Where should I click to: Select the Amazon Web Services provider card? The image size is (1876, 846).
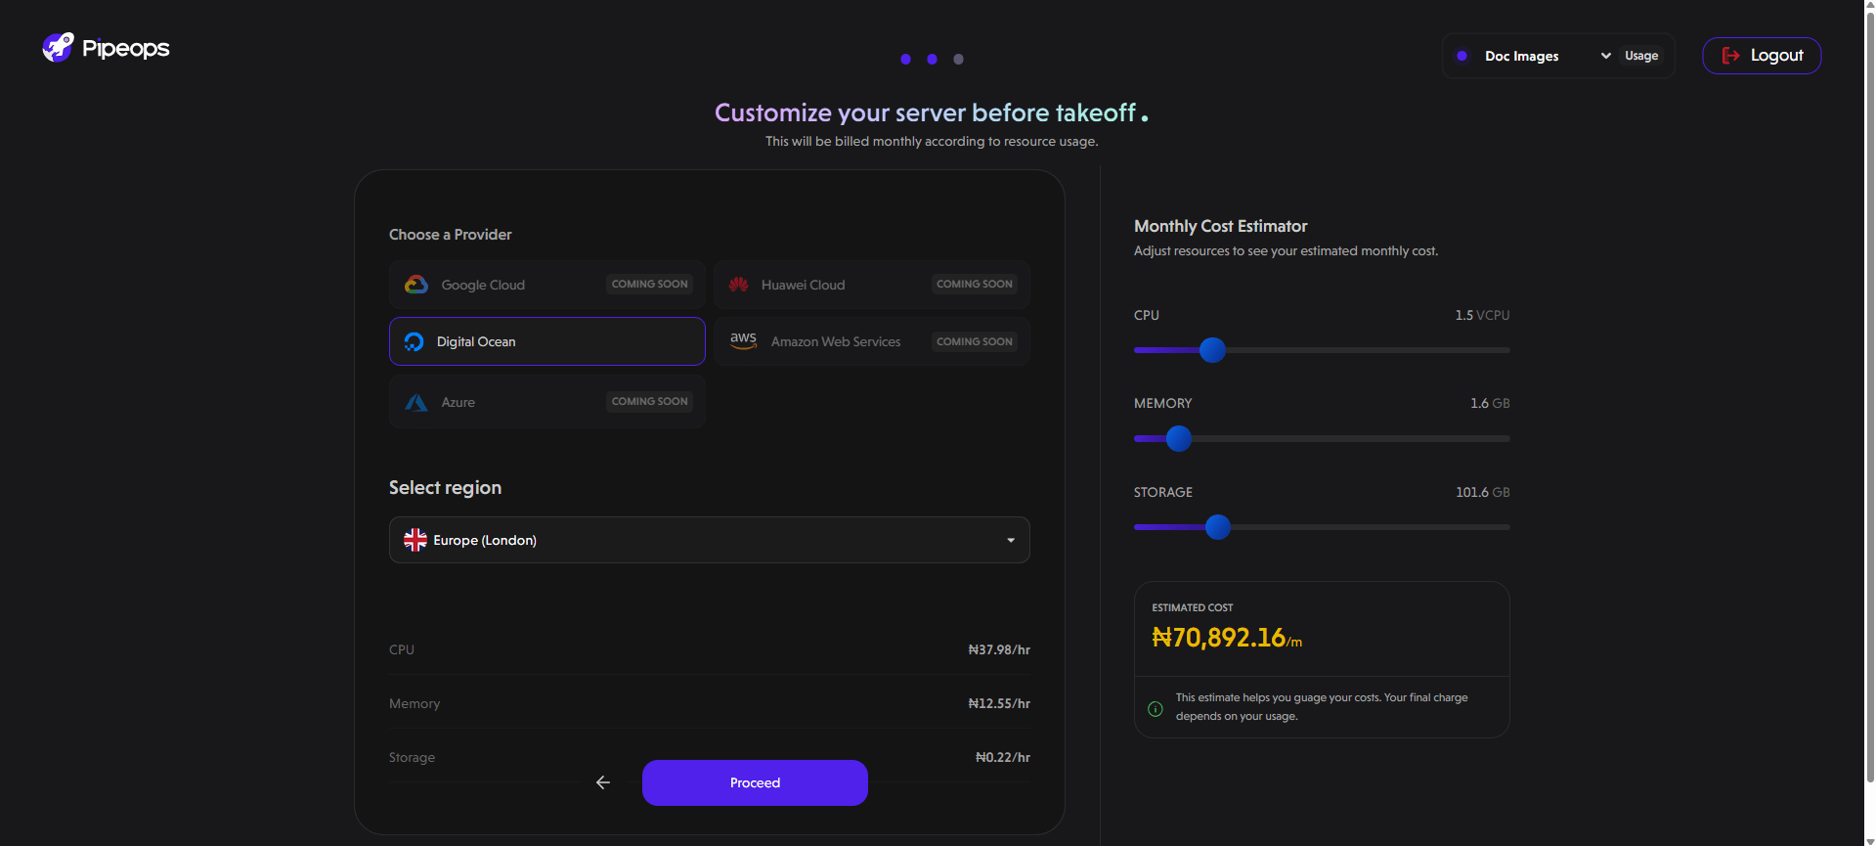point(872,341)
